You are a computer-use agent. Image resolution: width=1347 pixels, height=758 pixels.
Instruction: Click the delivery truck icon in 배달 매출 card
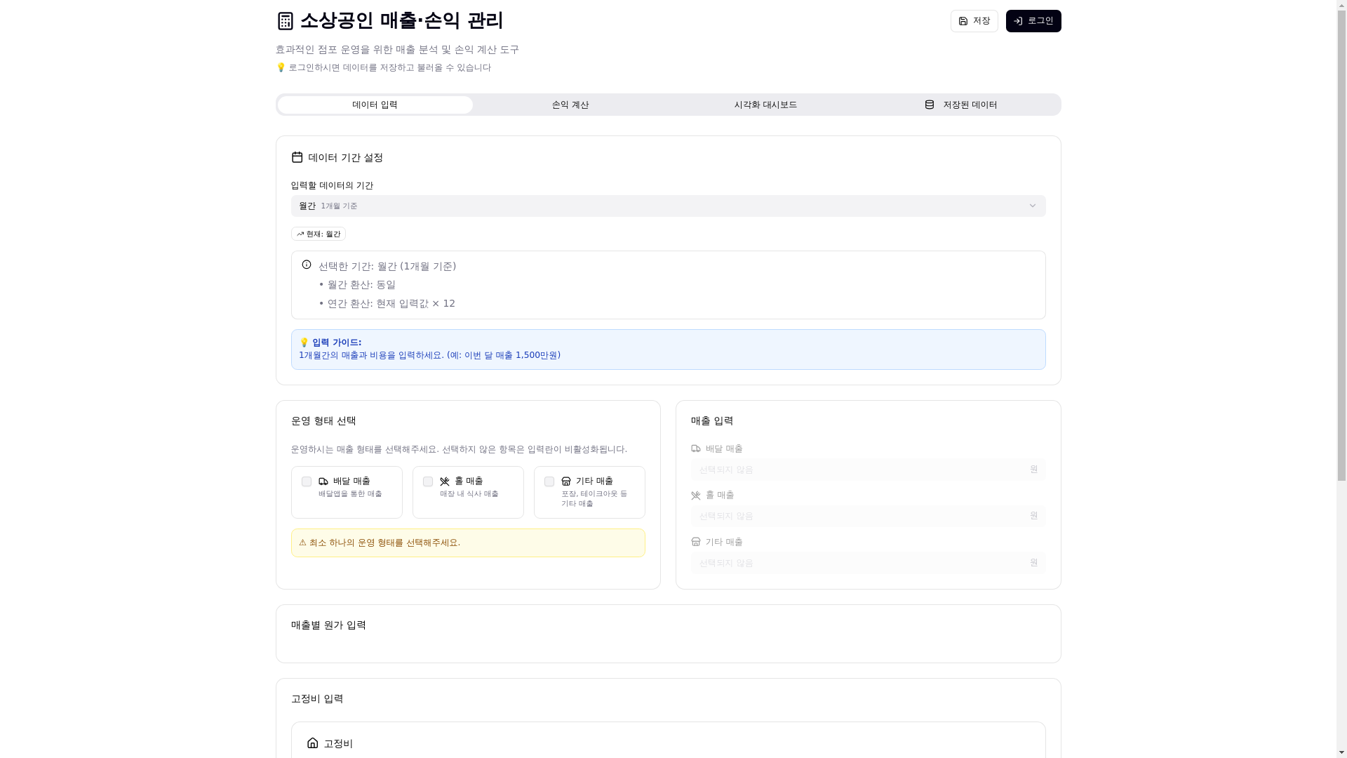coord(323,481)
